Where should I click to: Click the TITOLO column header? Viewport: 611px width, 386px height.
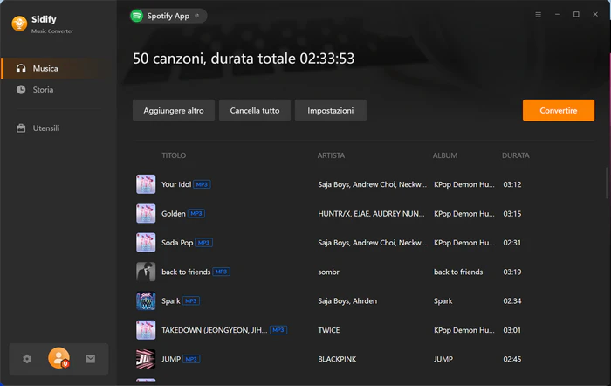point(174,155)
